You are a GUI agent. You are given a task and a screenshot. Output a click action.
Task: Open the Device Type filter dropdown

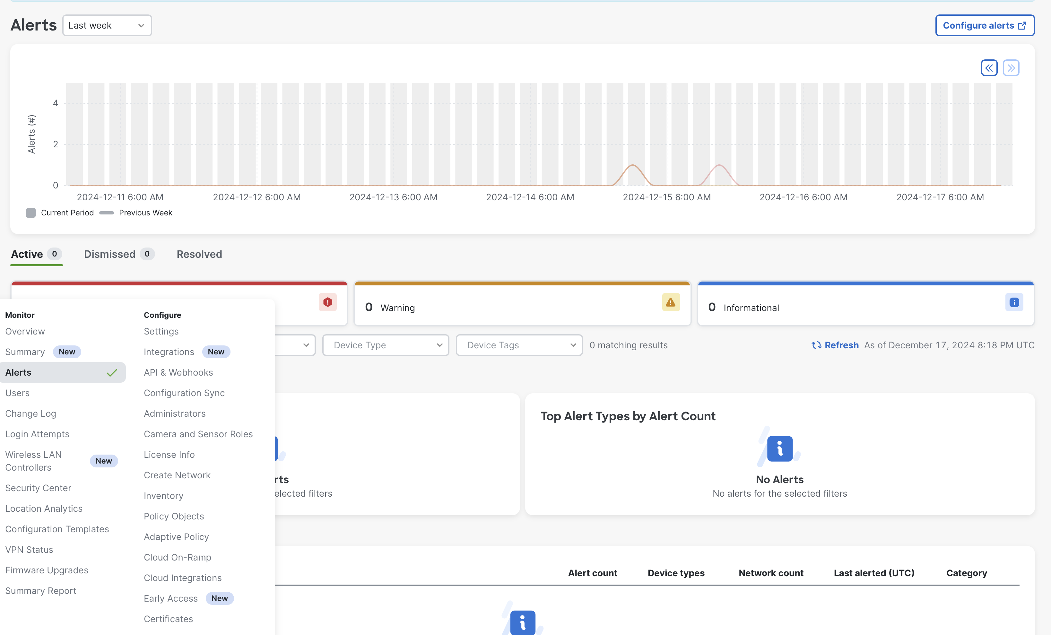click(385, 345)
